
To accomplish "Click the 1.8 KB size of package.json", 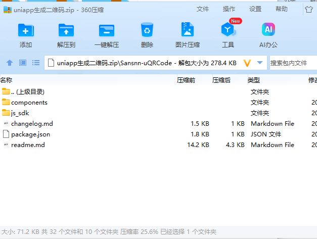I will pyautogui.click(x=200, y=134).
